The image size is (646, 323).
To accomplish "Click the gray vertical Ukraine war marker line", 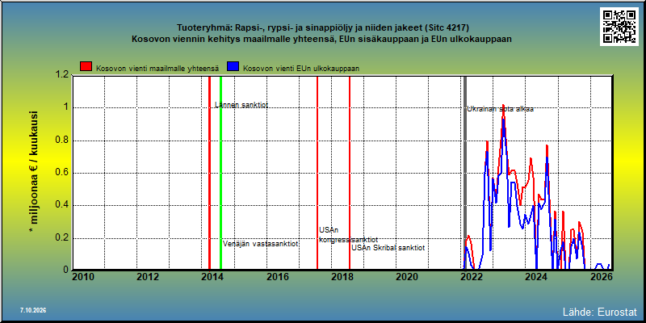I will (x=465, y=173).
